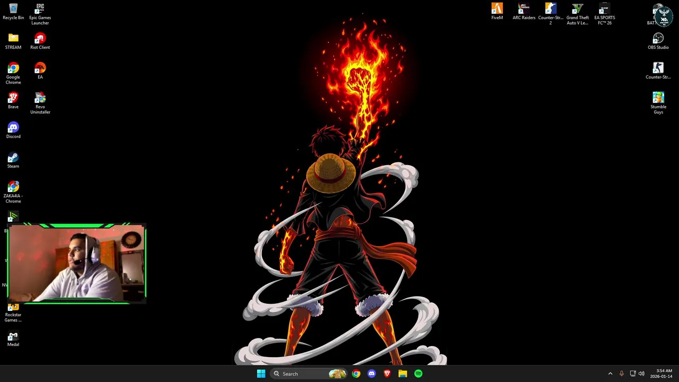Viewport: 679px width, 382px height.
Task: Open Chrome from the taskbar
Action: pyautogui.click(x=356, y=374)
